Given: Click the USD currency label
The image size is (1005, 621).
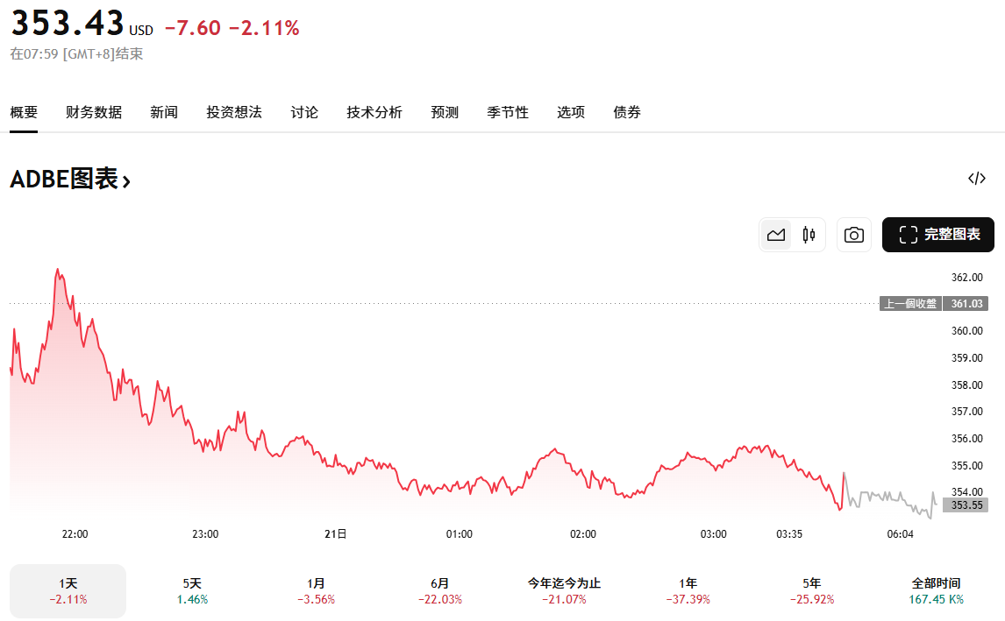Looking at the screenshot, I should click(141, 30).
